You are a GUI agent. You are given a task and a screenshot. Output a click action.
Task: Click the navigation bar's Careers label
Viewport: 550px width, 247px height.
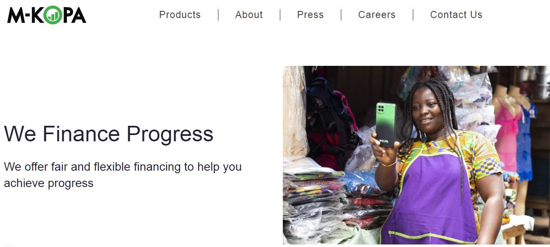tap(377, 15)
